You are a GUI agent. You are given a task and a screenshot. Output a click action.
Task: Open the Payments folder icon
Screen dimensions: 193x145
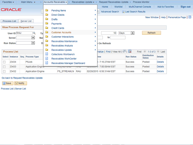pos(47,23)
